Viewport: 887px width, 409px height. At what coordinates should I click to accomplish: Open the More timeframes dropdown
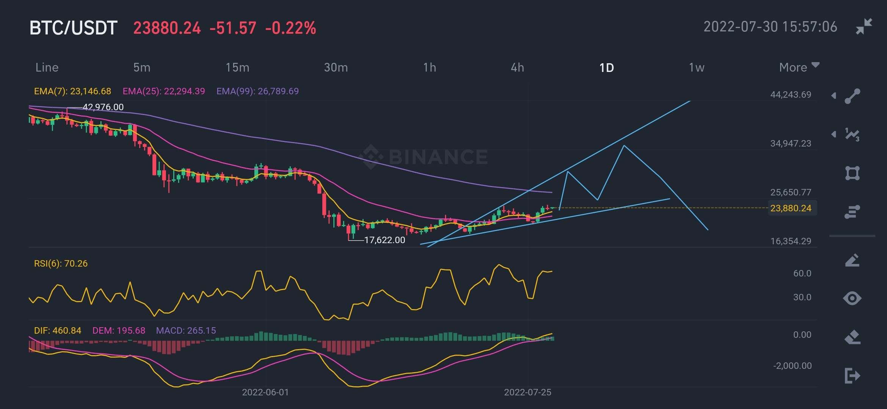tap(799, 67)
